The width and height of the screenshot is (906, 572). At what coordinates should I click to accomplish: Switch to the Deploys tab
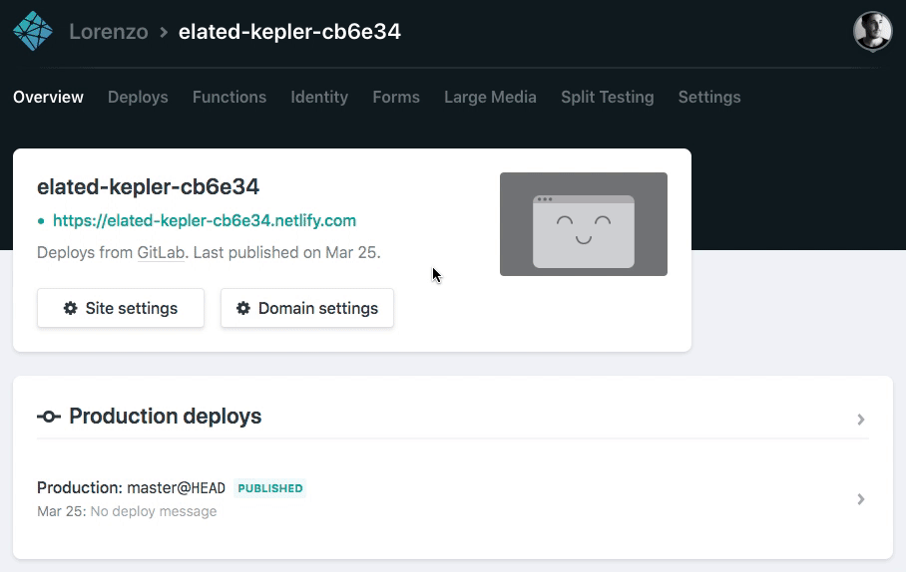click(138, 97)
